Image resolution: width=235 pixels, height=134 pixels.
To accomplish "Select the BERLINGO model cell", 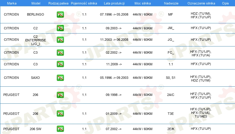I will [x=35, y=14].
